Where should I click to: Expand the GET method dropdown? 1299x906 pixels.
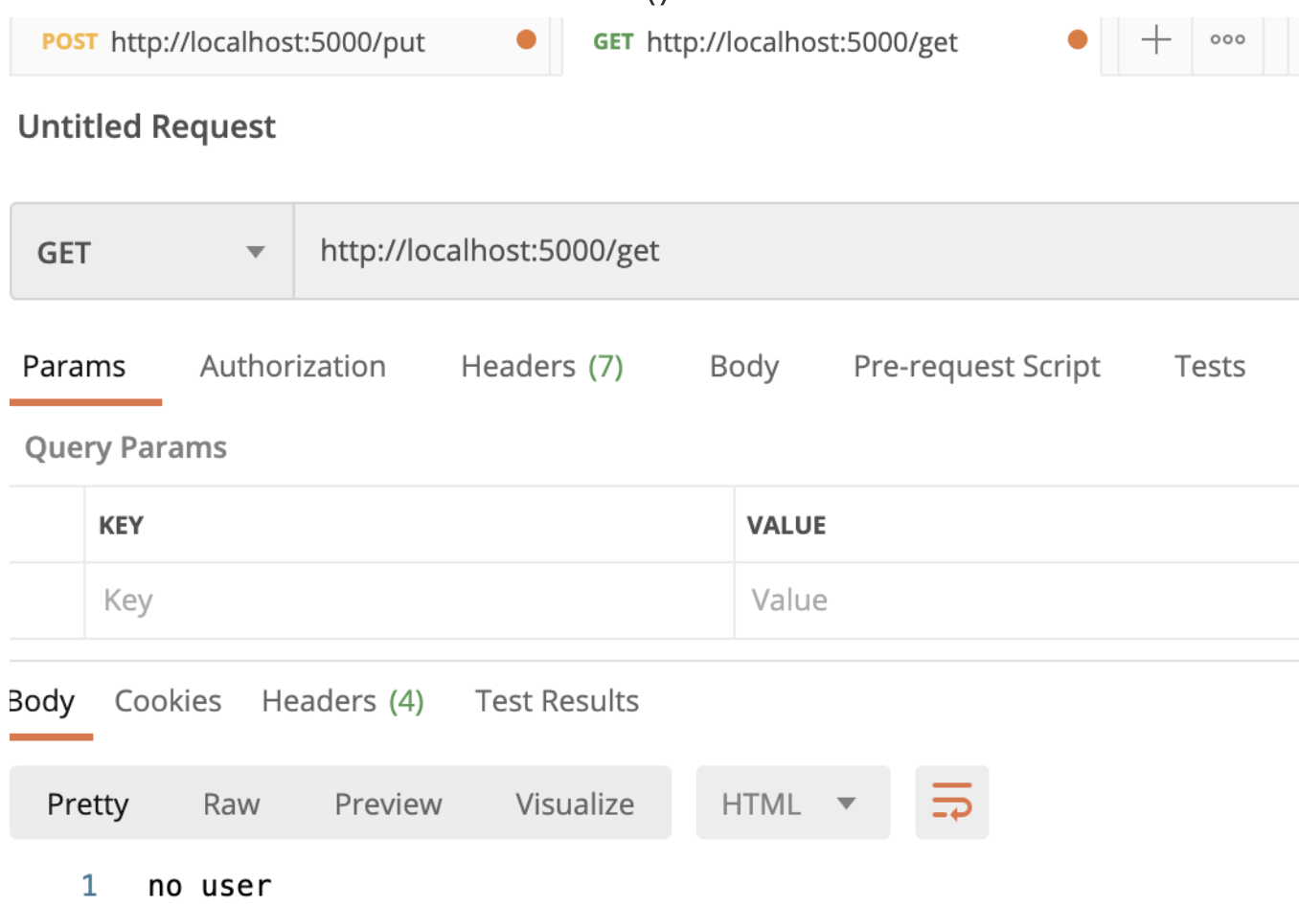[x=151, y=252]
